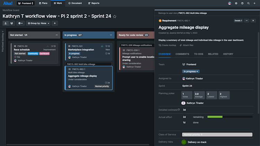Click the actual effort progress bar

230,117
